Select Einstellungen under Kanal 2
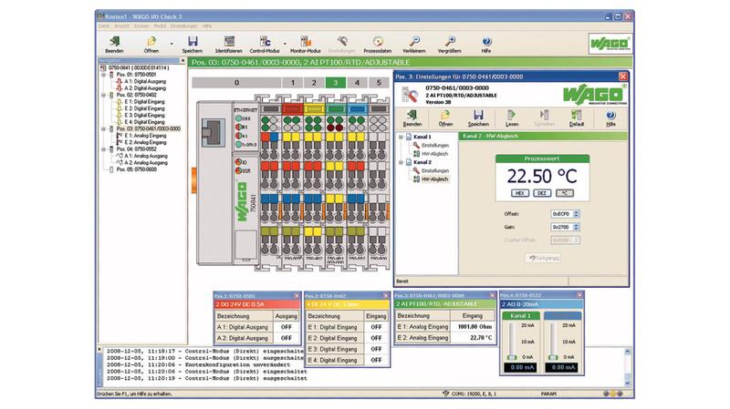The image size is (730, 409). 437,170
